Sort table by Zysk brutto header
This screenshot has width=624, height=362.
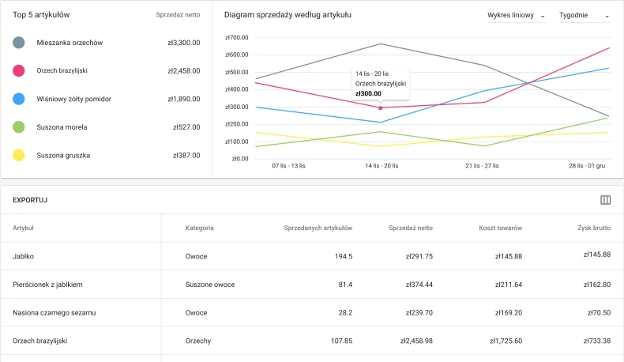click(593, 228)
